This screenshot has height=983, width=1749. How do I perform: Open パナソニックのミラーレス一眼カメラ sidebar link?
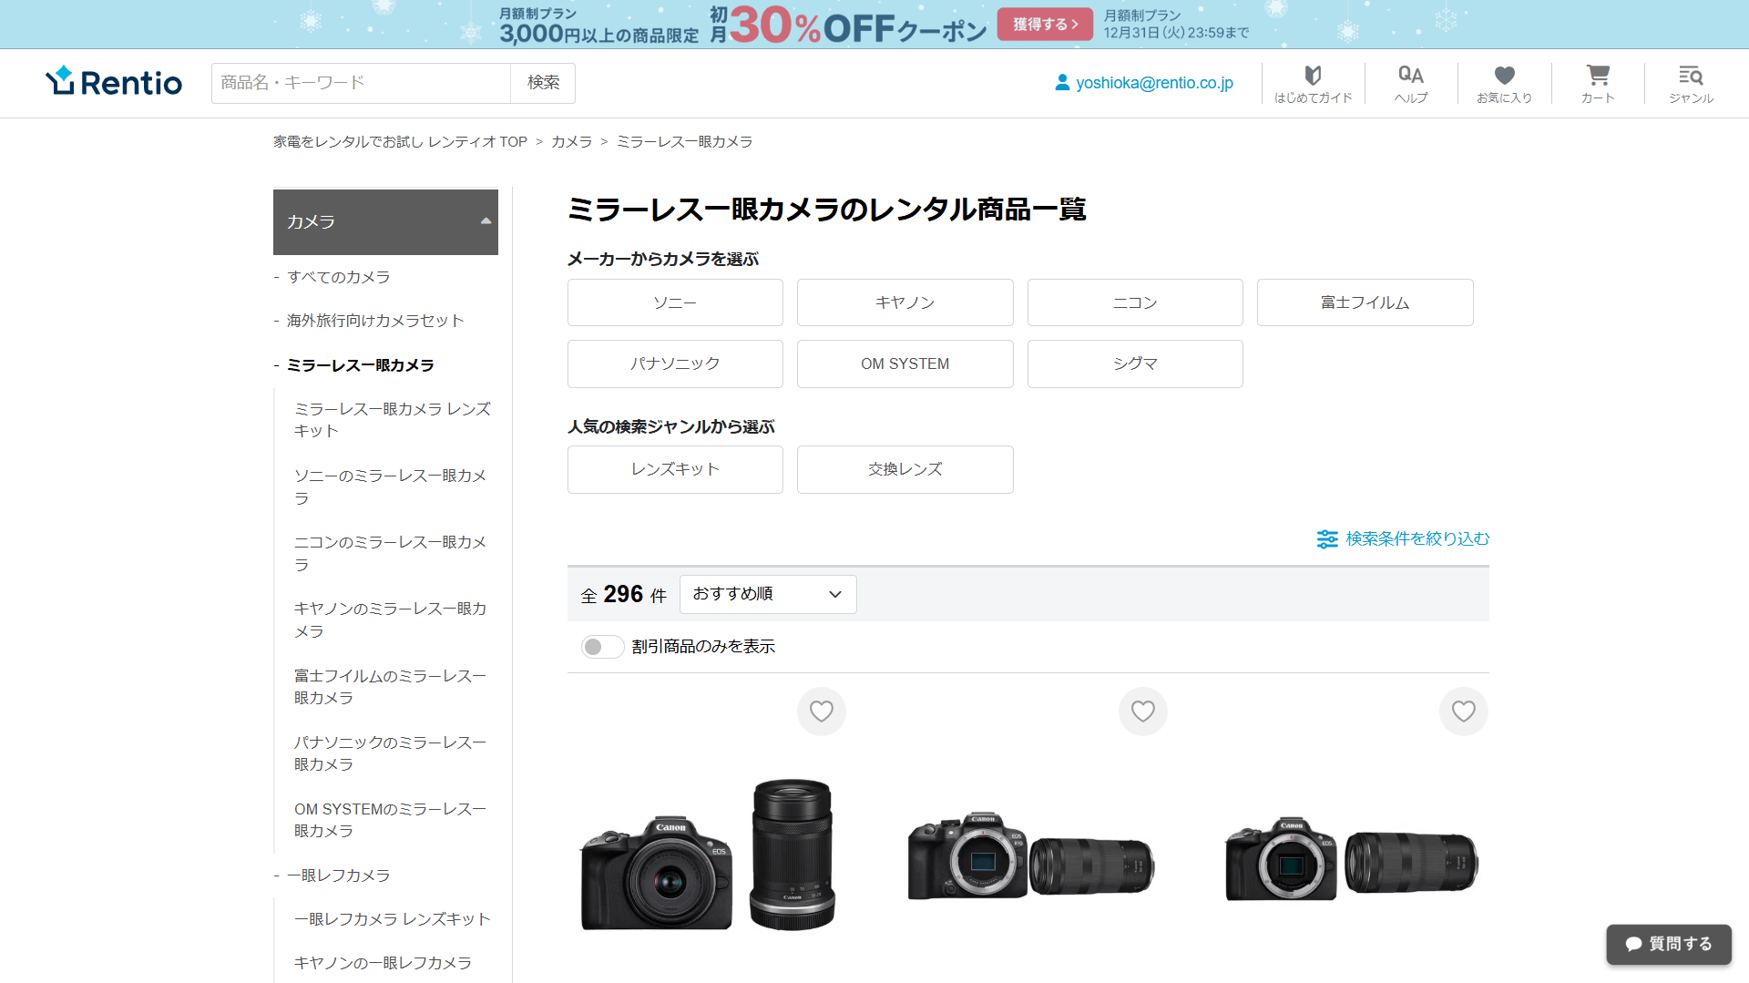[x=391, y=753]
